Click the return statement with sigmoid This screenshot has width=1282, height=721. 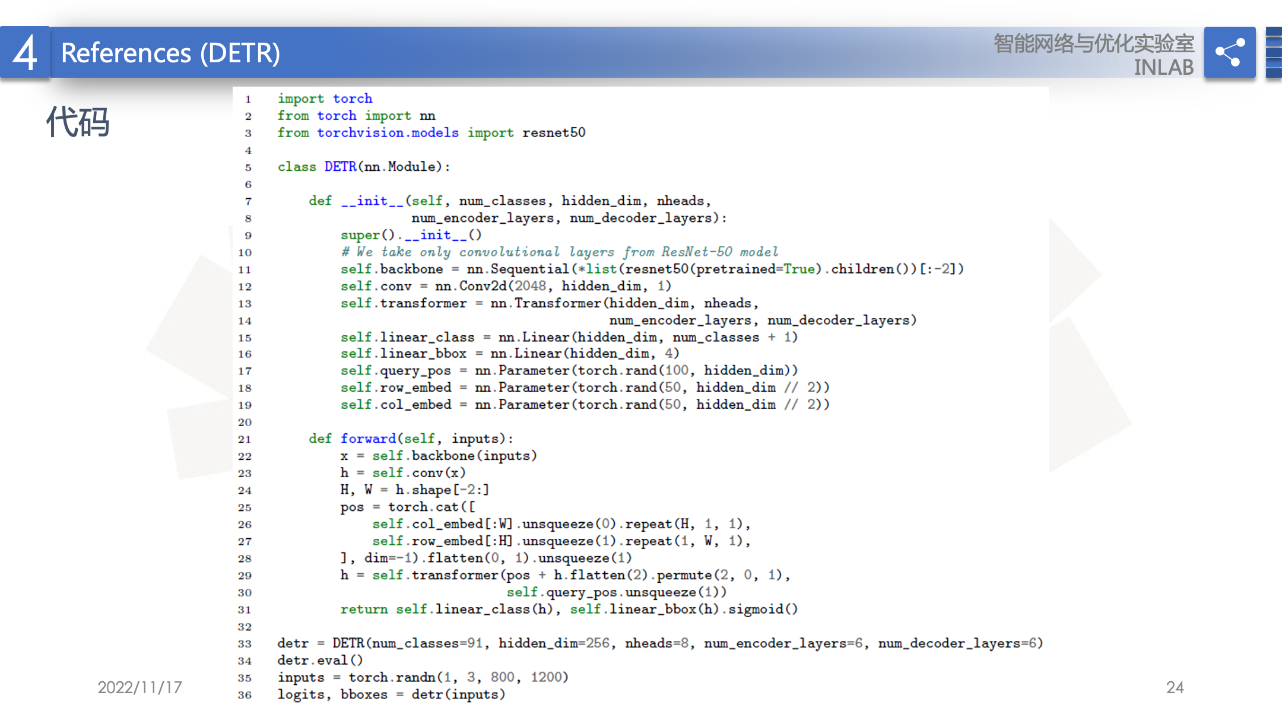569,609
